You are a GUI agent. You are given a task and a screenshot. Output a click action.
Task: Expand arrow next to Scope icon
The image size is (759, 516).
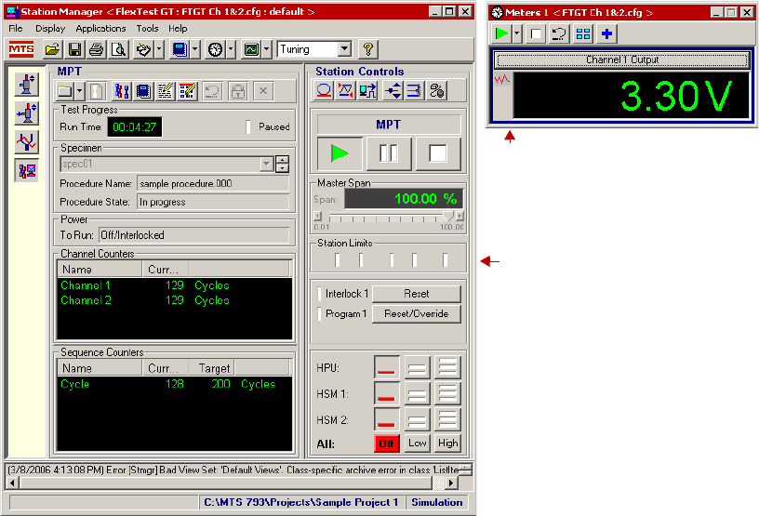266,49
